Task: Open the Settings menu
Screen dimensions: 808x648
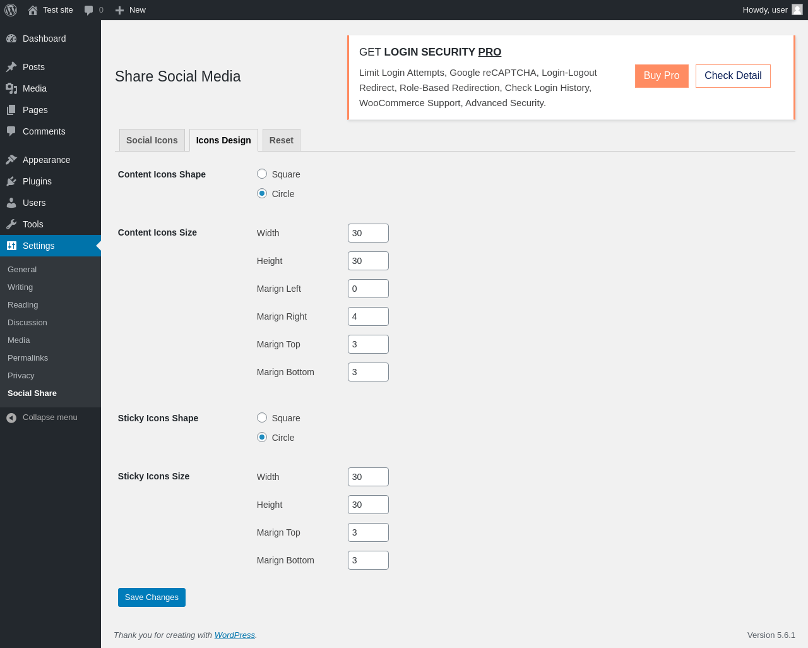Action: click(50, 246)
